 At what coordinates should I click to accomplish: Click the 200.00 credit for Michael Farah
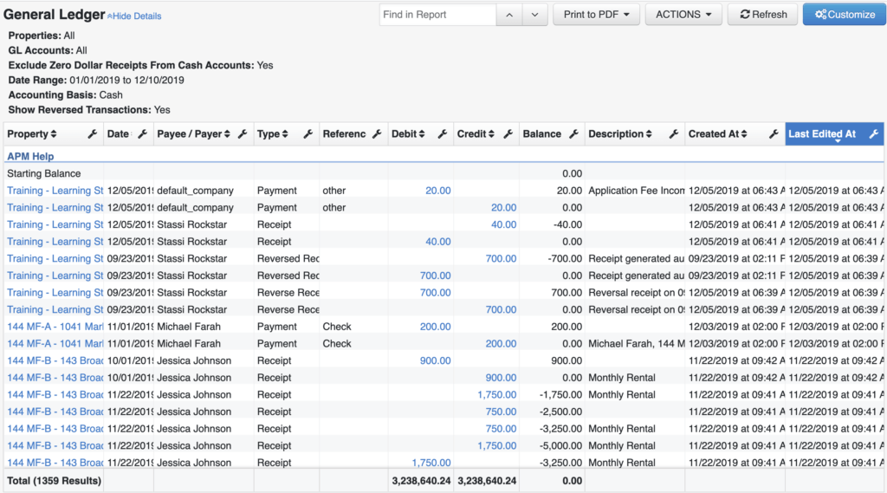(501, 344)
